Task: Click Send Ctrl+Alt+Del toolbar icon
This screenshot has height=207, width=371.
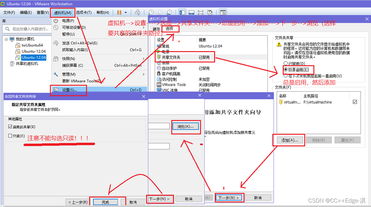Action: click(x=137, y=12)
